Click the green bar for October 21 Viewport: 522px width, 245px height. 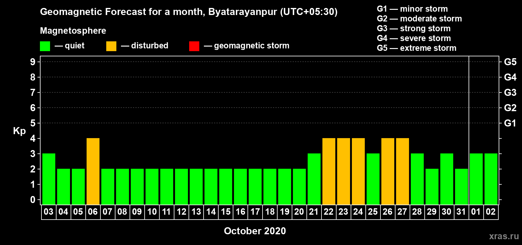[x=314, y=179]
